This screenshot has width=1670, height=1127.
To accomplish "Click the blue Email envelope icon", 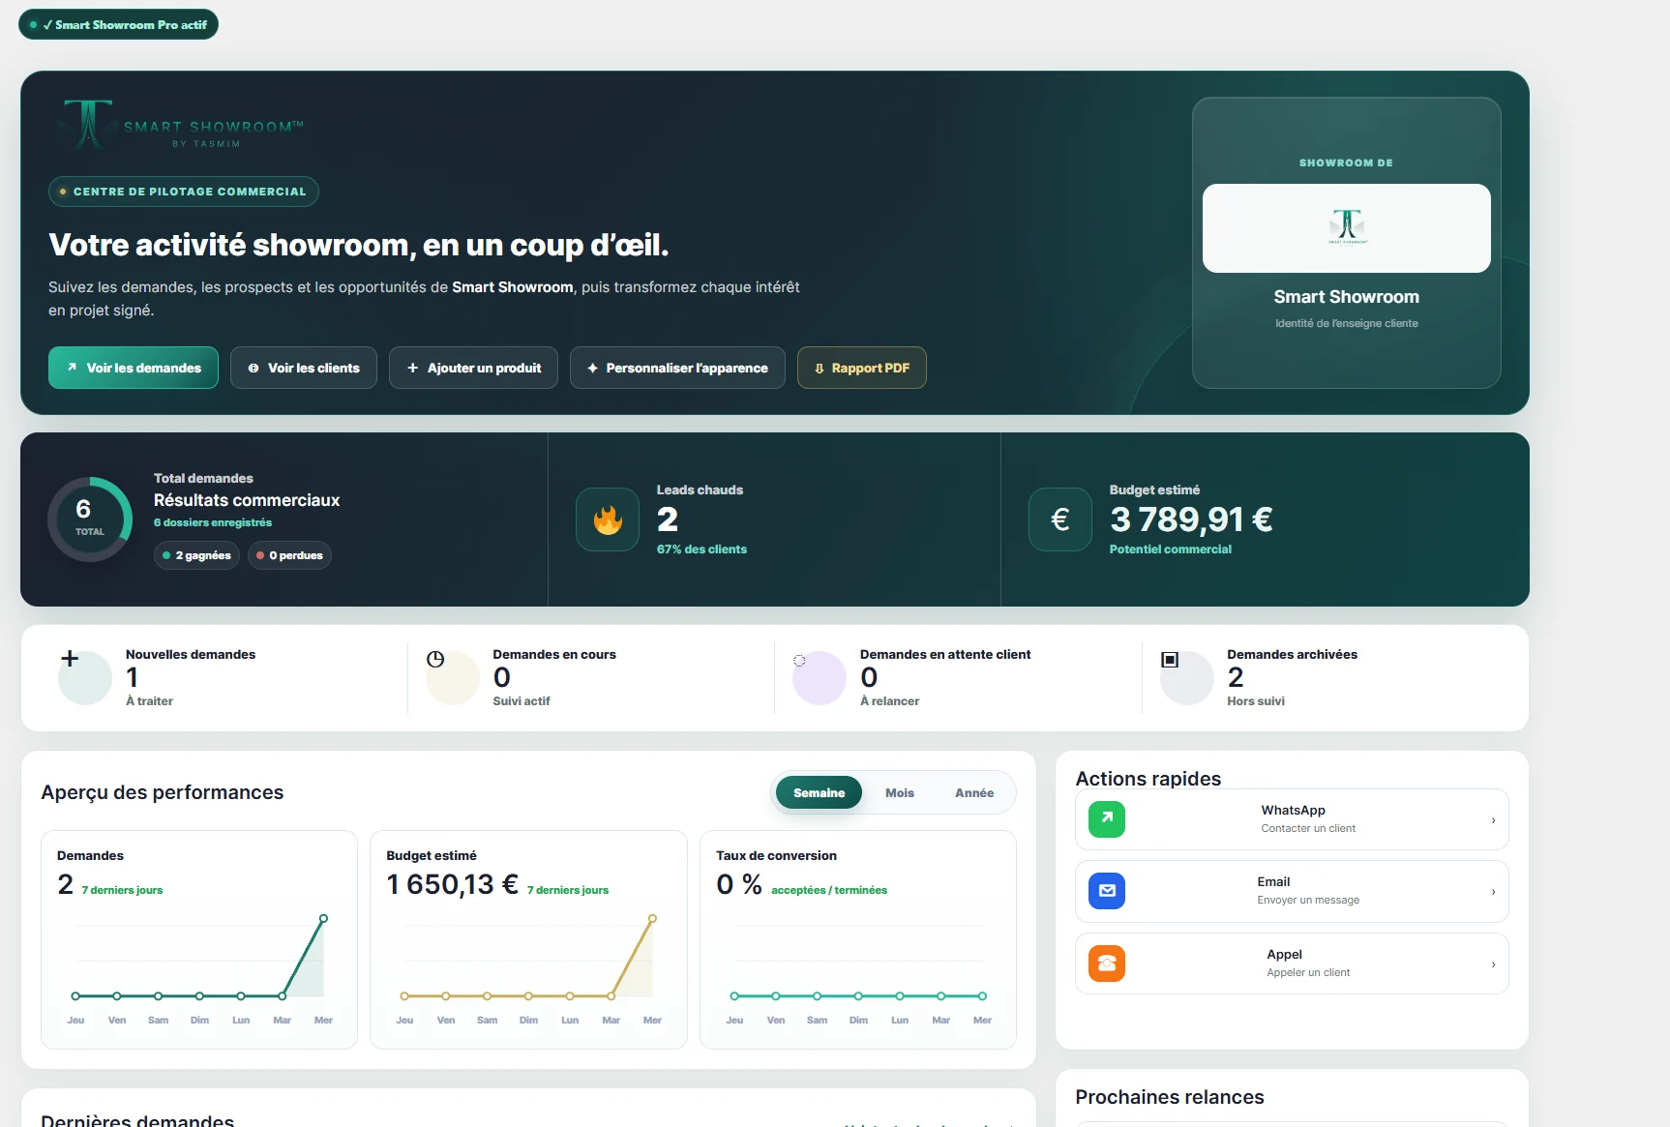I will pyautogui.click(x=1107, y=891).
